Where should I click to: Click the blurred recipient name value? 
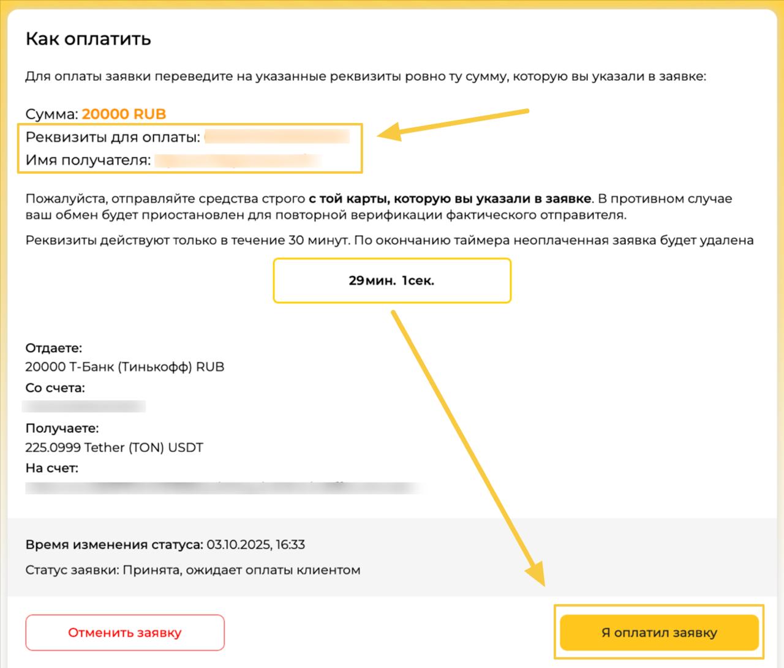(238, 160)
